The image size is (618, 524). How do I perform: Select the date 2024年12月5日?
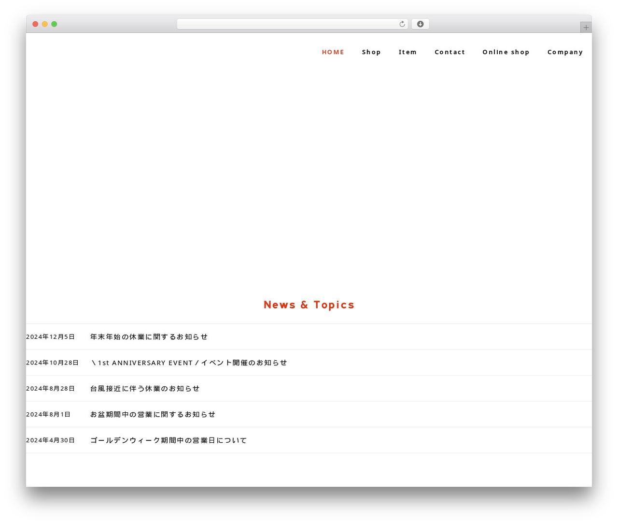[x=50, y=337]
